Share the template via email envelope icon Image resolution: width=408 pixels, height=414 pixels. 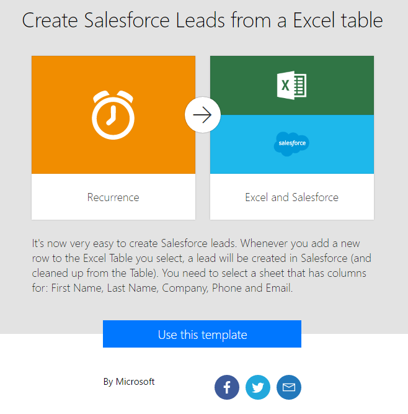pos(289,387)
